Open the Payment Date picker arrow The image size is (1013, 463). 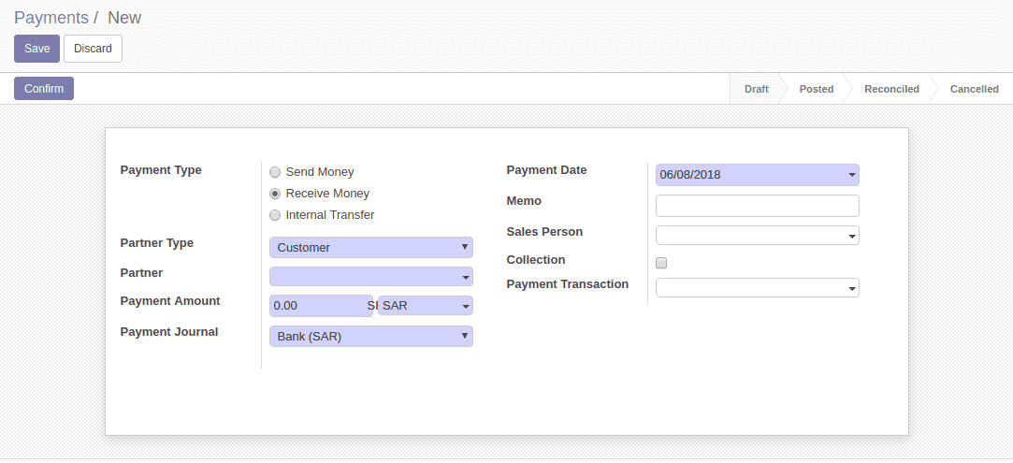(x=851, y=175)
